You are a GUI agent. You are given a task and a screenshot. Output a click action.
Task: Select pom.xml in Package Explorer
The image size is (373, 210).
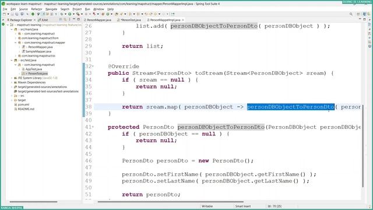23,104
